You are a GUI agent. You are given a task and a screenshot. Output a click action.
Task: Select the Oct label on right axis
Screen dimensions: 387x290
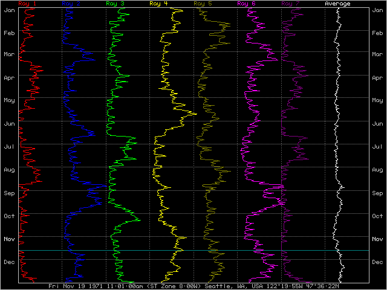tap(377, 216)
